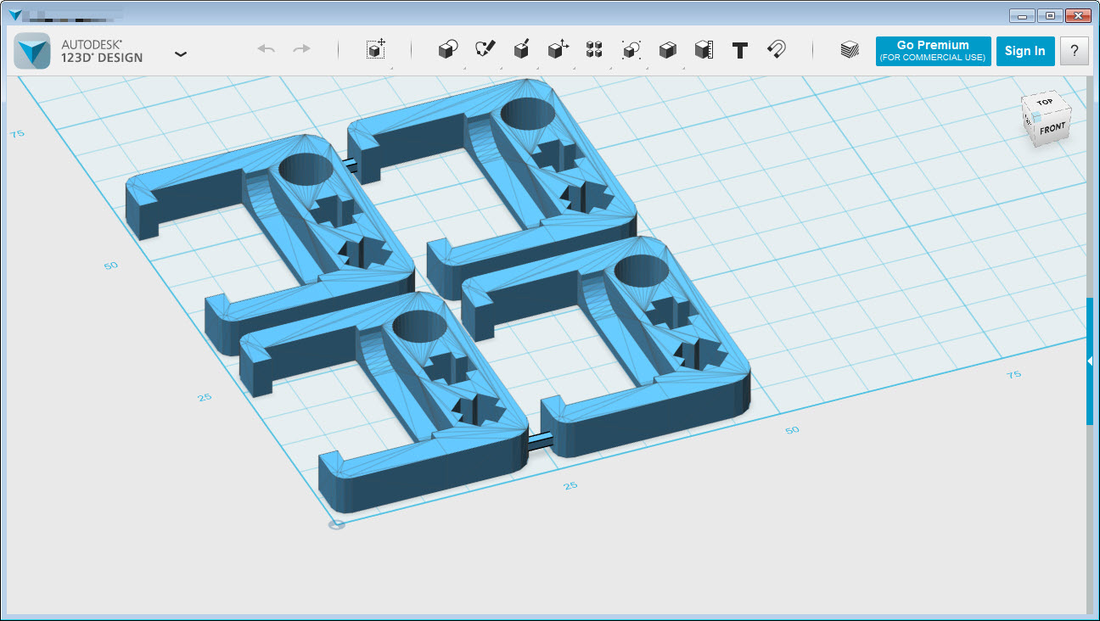Image resolution: width=1100 pixels, height=621 pixels.
Task: Open the Construct tool menu
Action: [522, 50]
